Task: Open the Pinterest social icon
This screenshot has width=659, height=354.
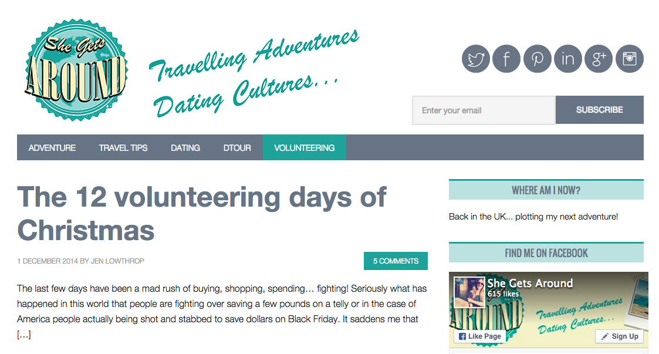Action: (537, 59)
